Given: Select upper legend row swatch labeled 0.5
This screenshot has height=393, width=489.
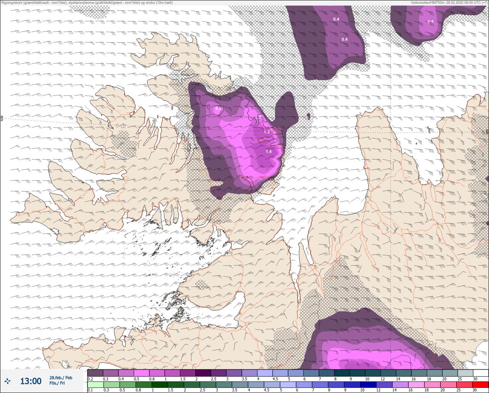Looking at the screenshot, I should [x=141, y=373].
